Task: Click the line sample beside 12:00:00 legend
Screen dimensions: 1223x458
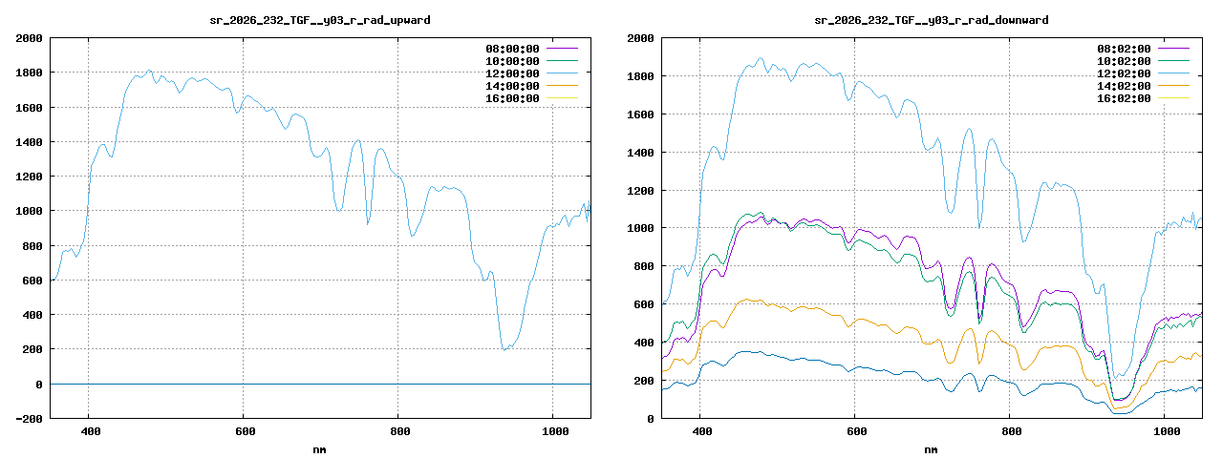Action: point(562,73)
